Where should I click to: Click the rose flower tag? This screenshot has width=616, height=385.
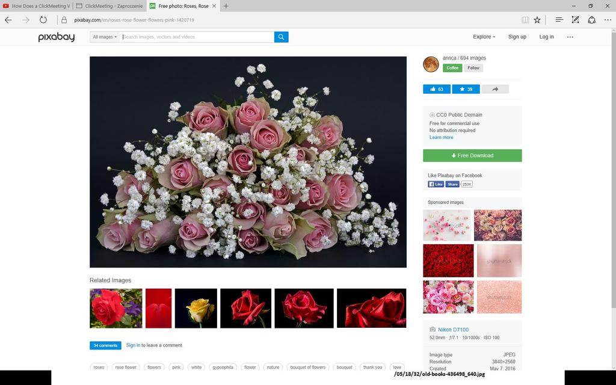[x=126, y=367]
